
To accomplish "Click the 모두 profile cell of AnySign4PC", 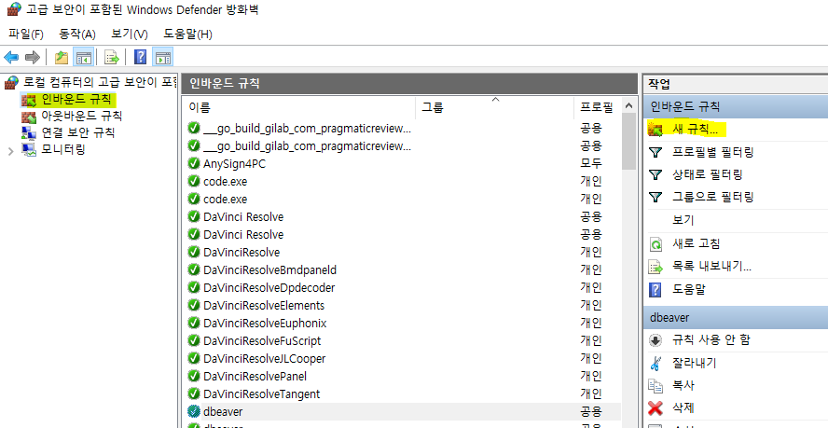I will [591, 164].
